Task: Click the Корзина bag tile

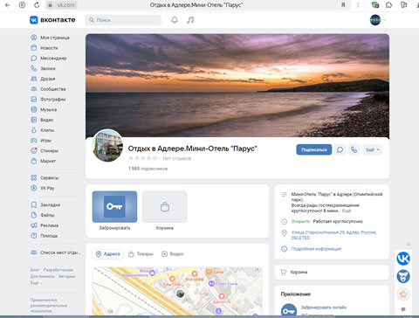Action: pos(165,207)
